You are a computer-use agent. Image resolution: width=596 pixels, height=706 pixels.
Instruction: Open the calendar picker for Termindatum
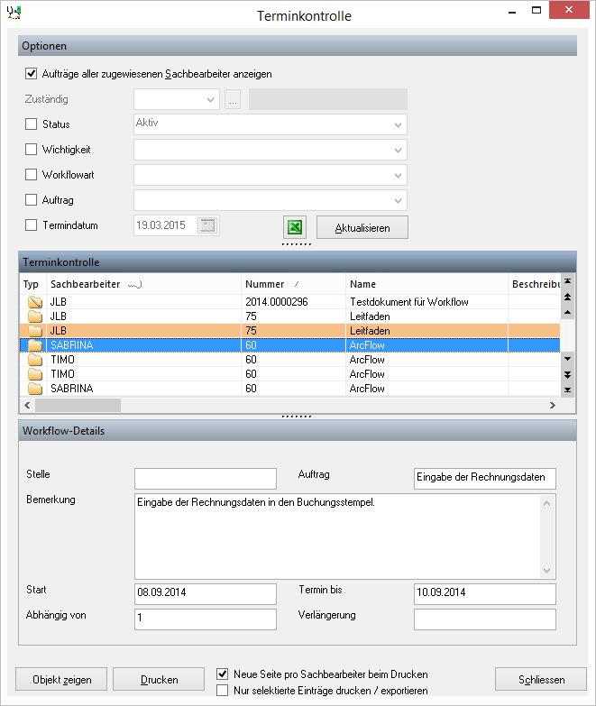[x=207, y=225]
